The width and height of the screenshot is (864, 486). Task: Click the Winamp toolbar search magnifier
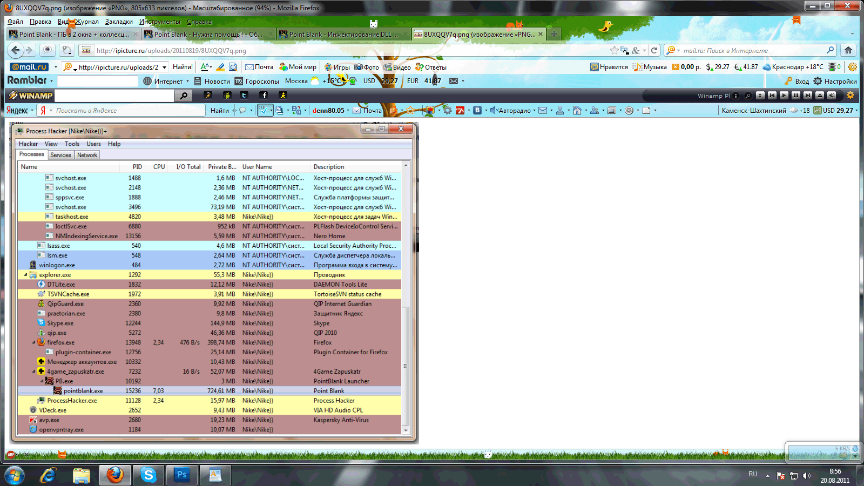pyautogui.click(x=184, y=96)
